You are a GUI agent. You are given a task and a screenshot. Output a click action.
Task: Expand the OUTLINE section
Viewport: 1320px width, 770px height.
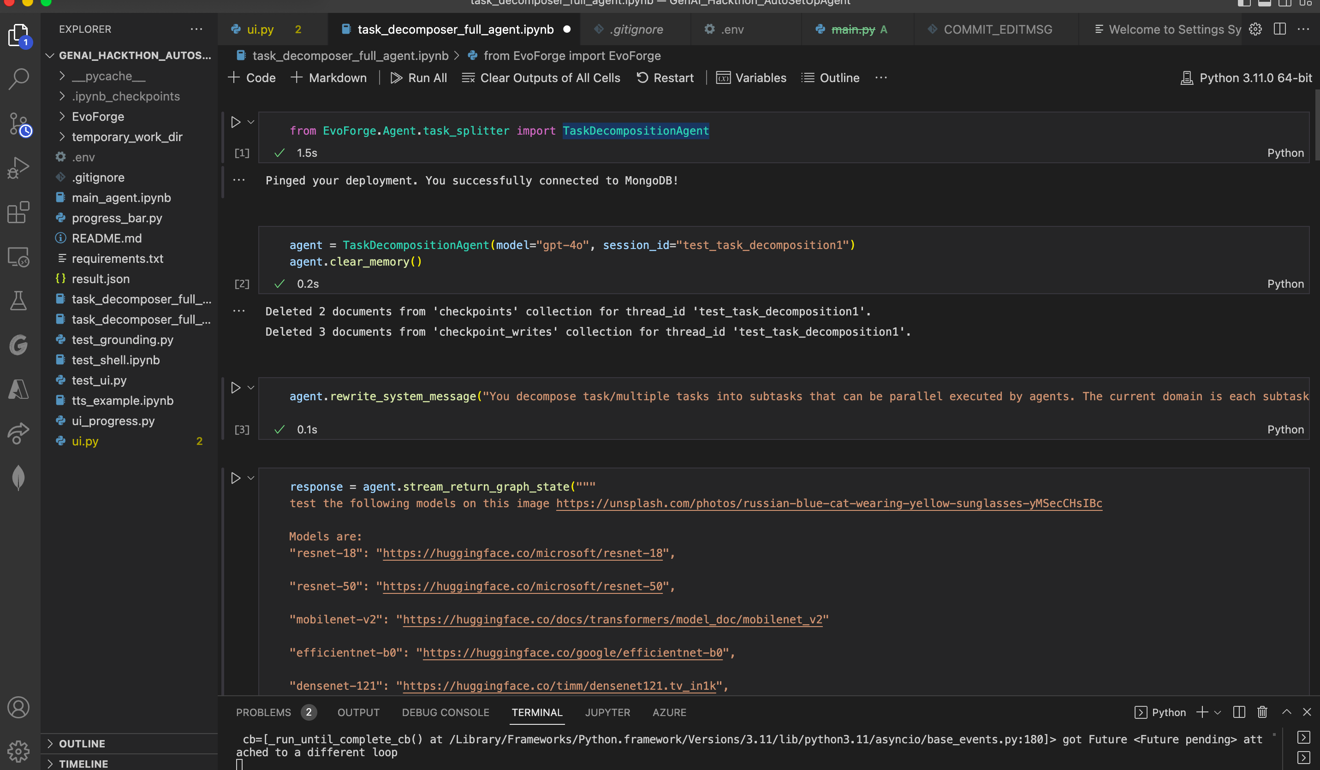pos(82,743)
